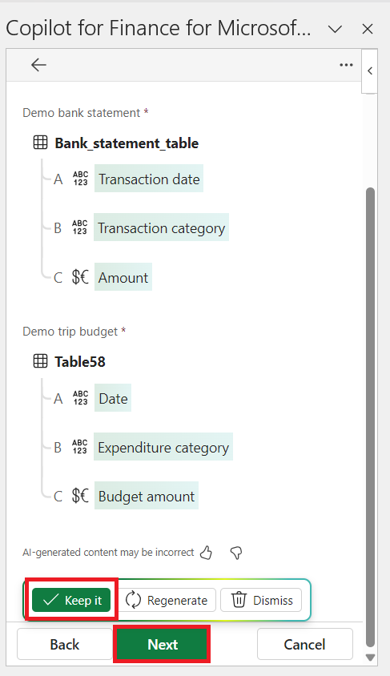Click the back arrow icon in the header
This screenshot has height=676, width=390.
(38, 65)
